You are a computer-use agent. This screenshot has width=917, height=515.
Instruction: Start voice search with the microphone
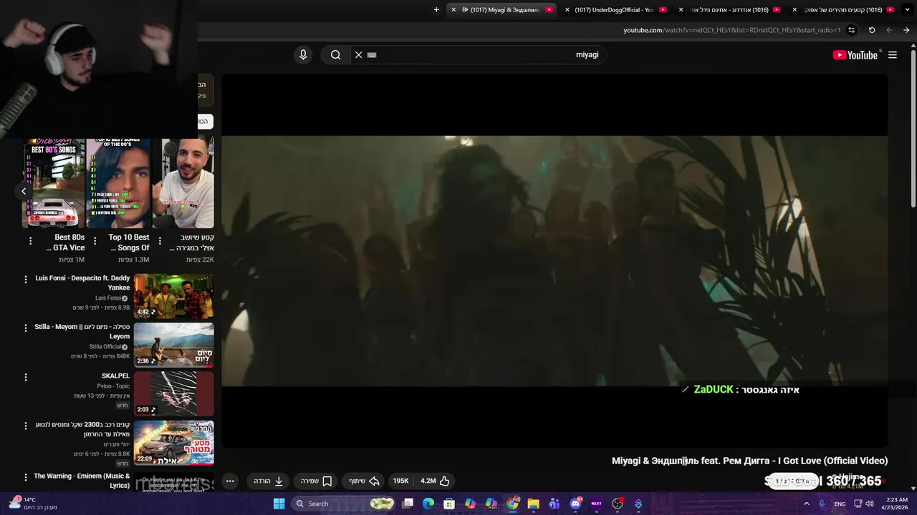pos(303,54)
